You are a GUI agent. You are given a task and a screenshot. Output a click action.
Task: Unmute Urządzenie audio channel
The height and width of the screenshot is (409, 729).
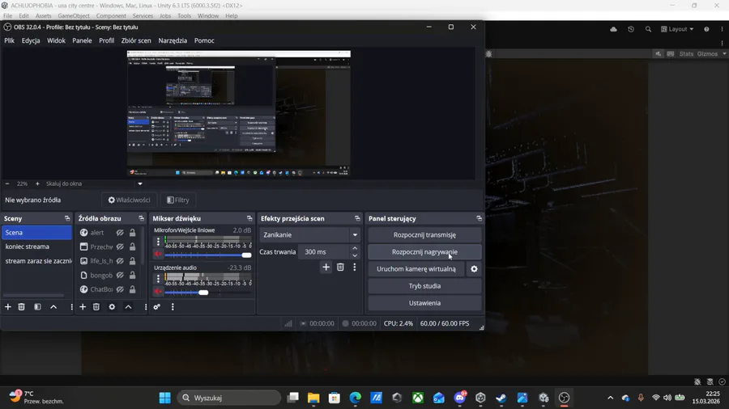pyautogui.click(x=158, y=292)
